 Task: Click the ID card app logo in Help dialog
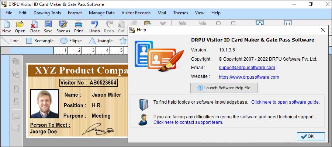tap(159, 56)
